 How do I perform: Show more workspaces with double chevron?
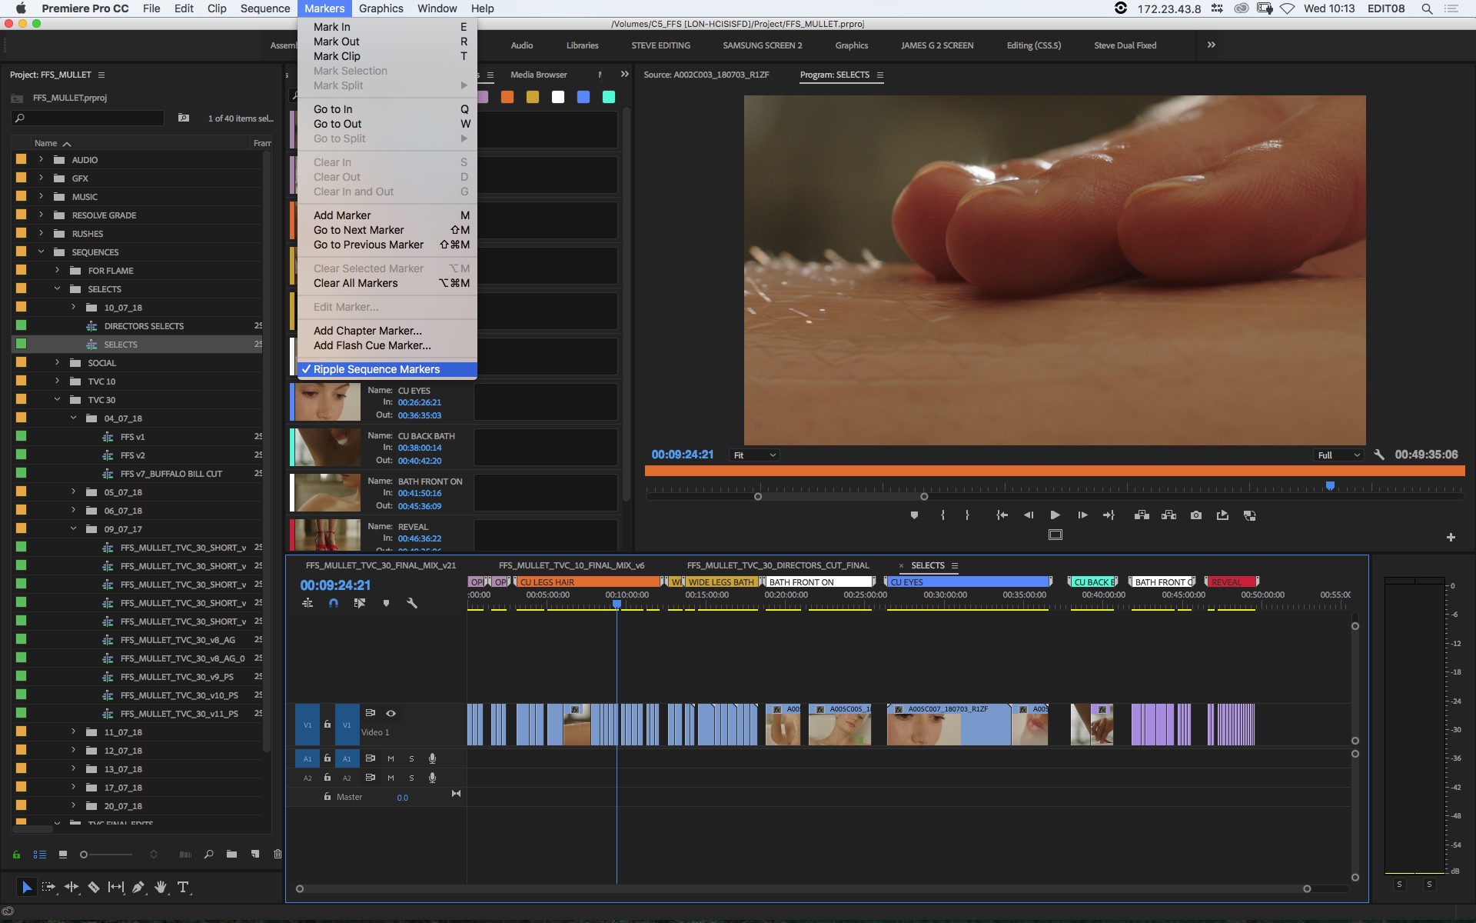click(x=1212, y=45)
